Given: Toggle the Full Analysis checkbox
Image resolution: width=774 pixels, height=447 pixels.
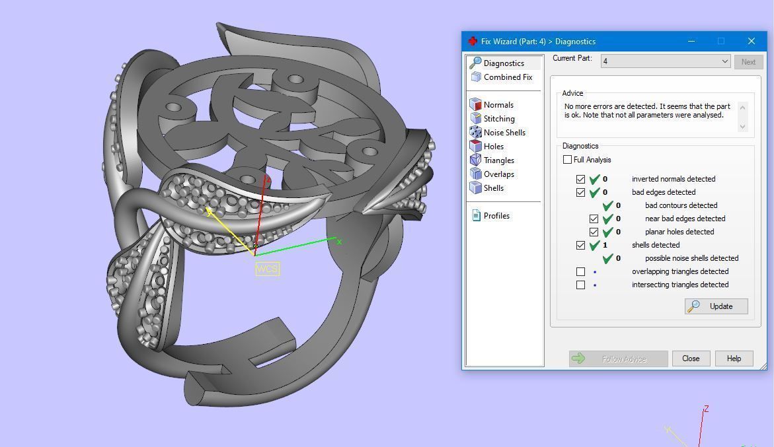Looking at the screenshot, I should [567, 160].
